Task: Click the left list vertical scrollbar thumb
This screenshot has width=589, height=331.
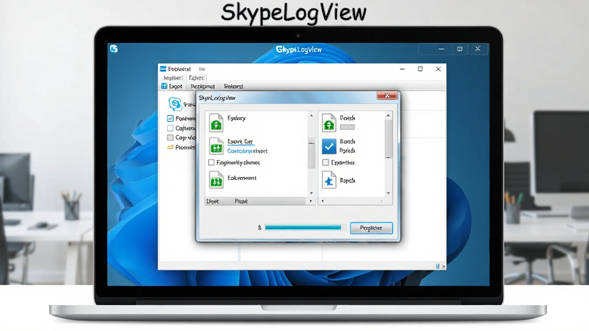Action: (x=311, y=153)
